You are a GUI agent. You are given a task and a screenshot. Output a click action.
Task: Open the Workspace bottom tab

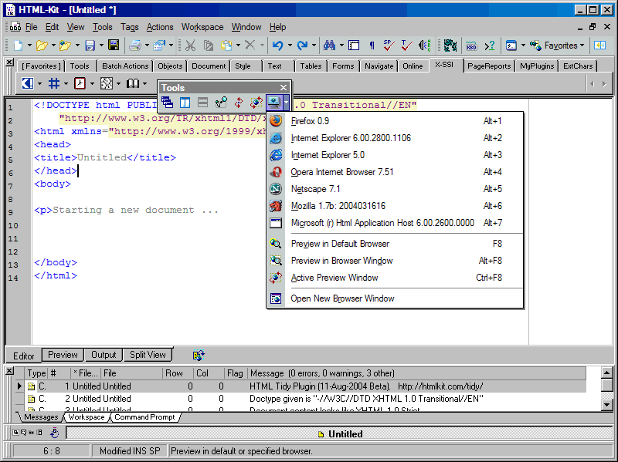click(x=87, y=417)
